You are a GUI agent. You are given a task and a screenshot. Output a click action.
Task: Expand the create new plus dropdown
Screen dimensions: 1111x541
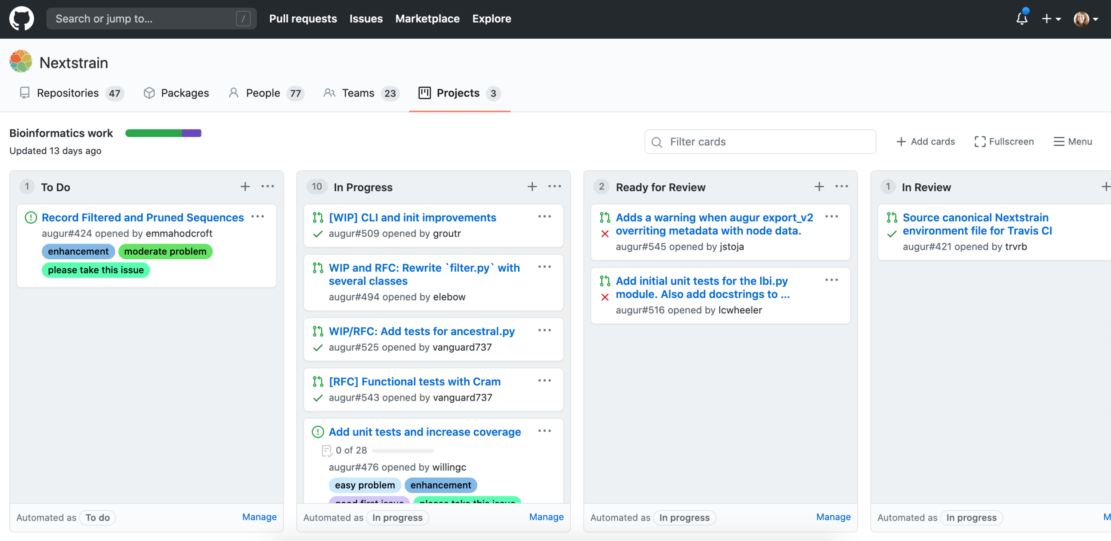click(1051, 19)
